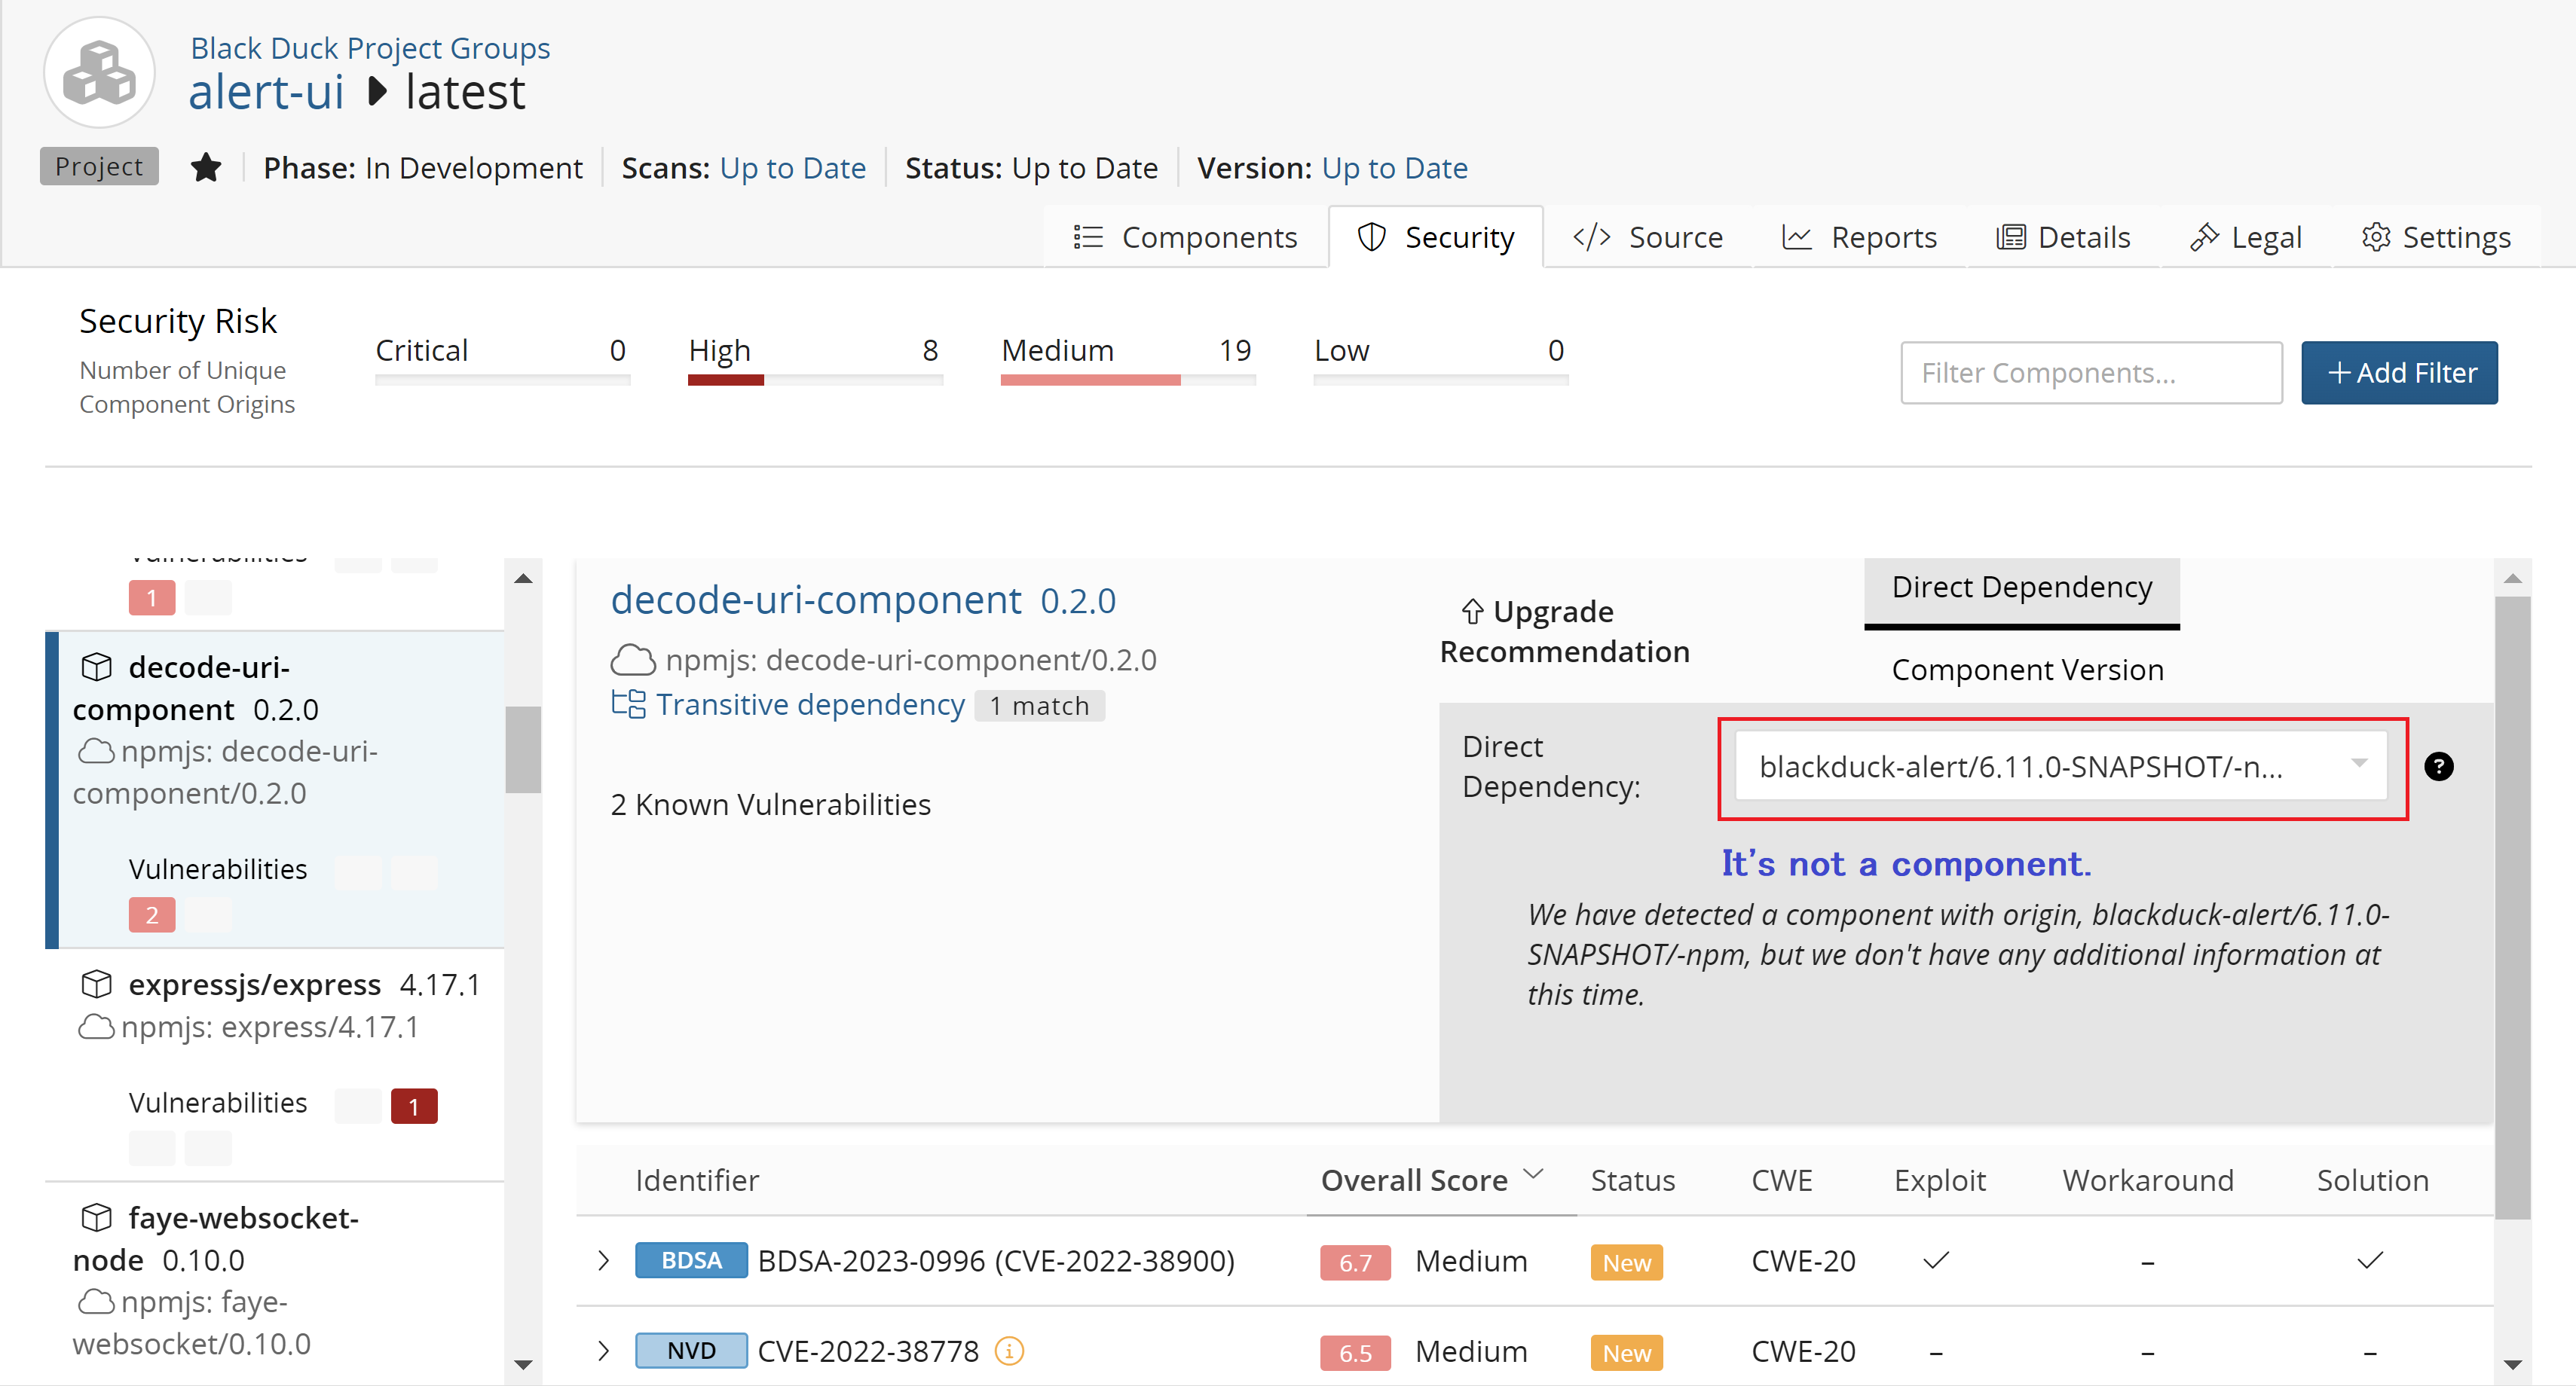Screen dimensions: 2576x1386
Task: Click the Add Filter button
Action: click(x=2399, y=373)
